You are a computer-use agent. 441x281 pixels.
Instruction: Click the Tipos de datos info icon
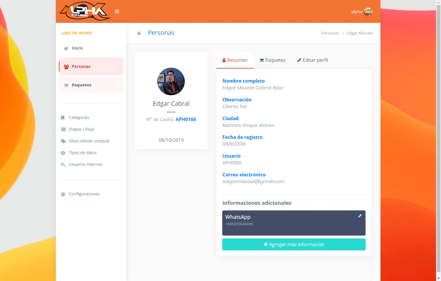pos(63,153)
